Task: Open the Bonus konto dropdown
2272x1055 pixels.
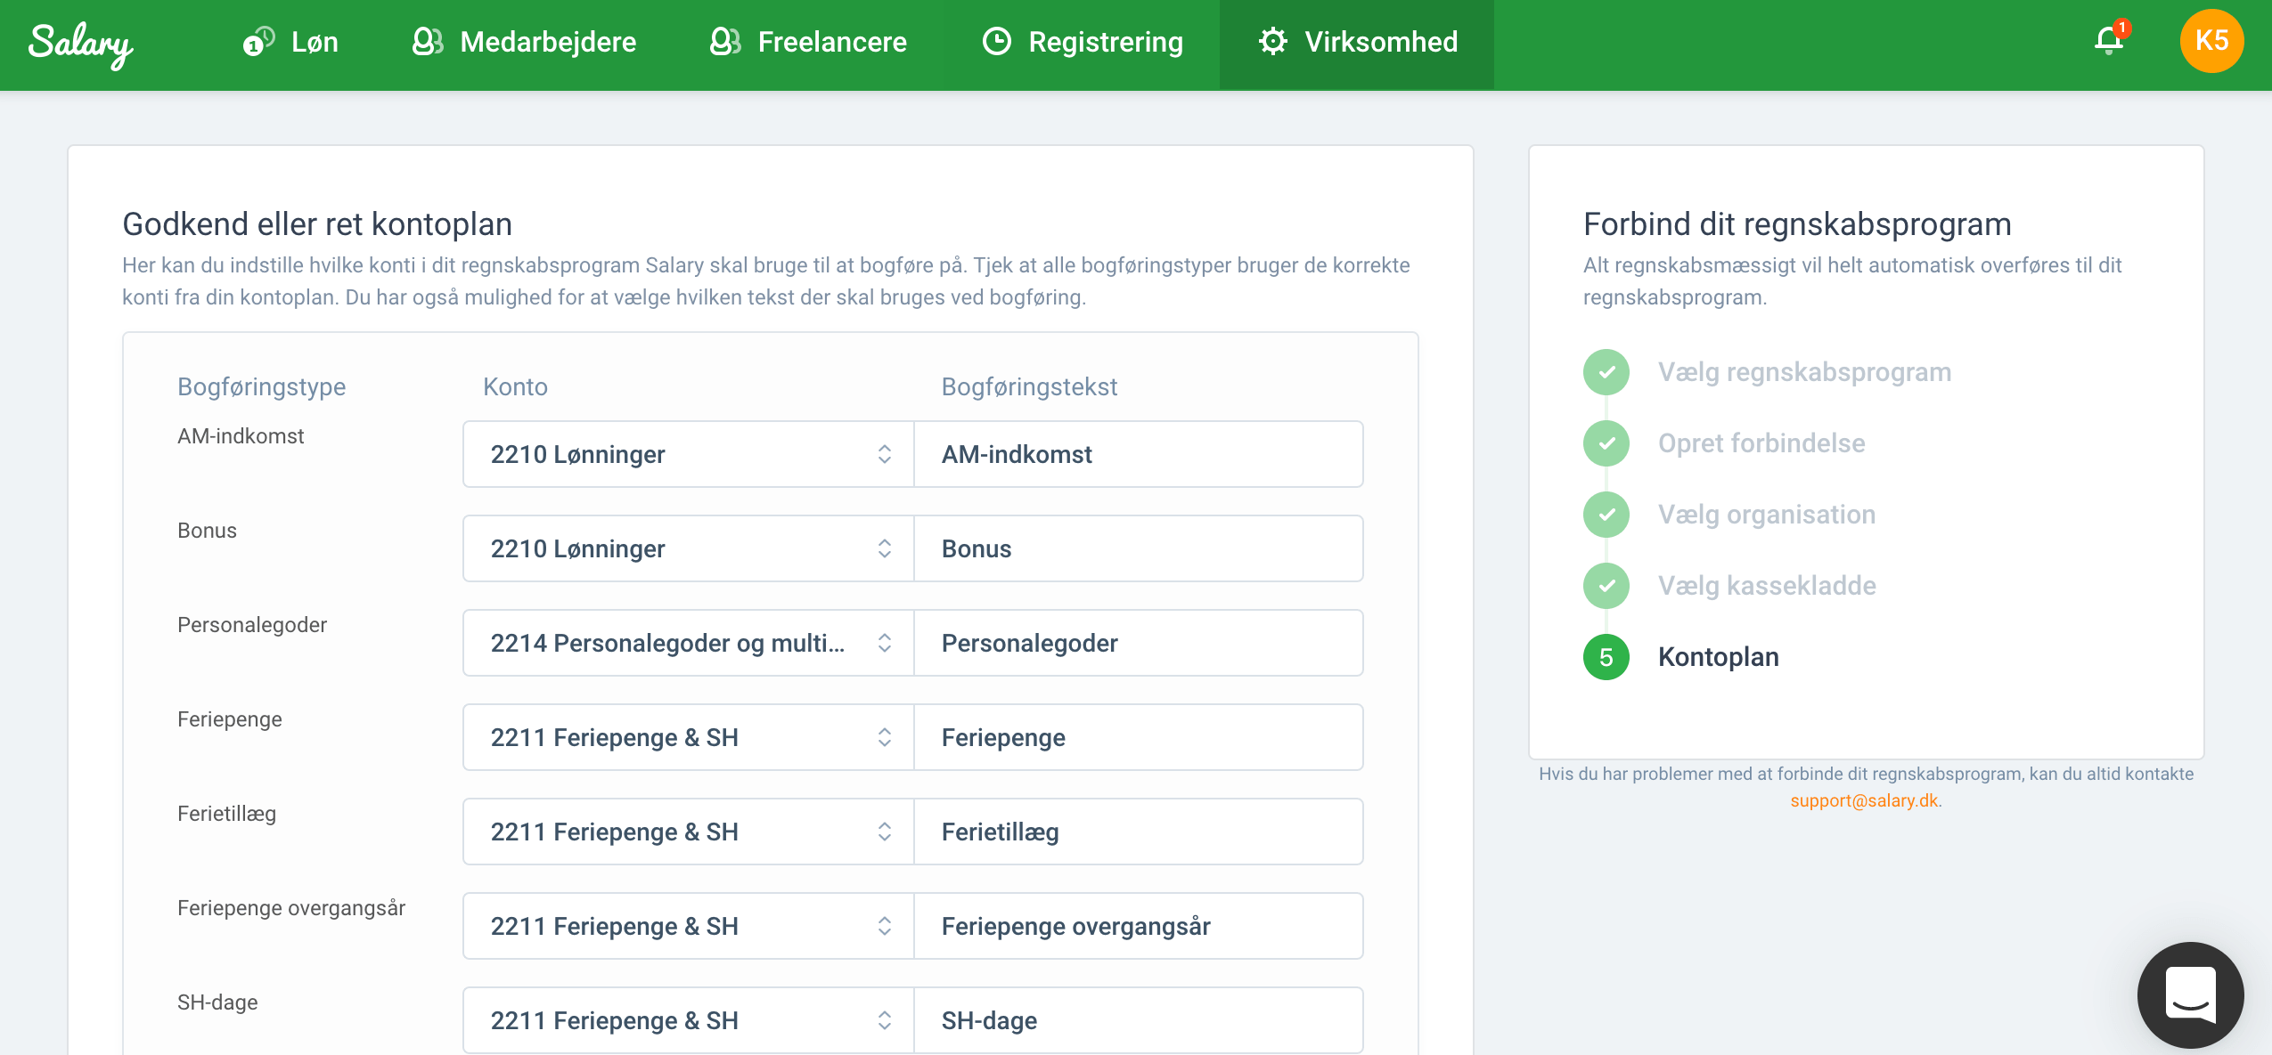Action: [x=883, y=548]
